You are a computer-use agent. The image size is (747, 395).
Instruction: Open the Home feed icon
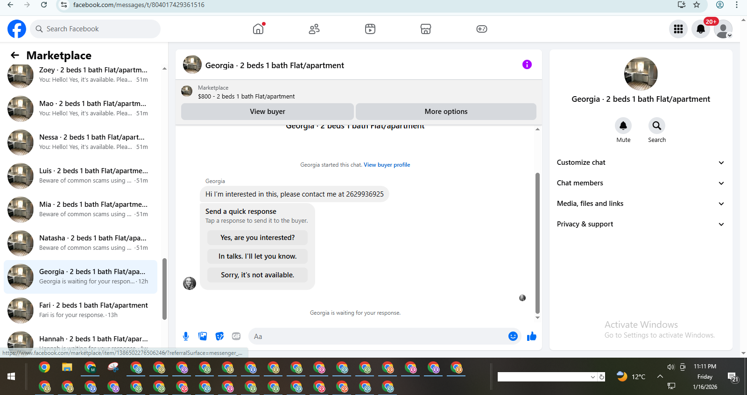(x=258, y=29)
